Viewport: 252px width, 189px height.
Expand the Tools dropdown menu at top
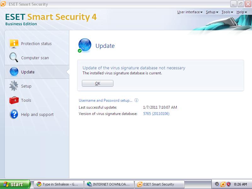pos(227,12)
